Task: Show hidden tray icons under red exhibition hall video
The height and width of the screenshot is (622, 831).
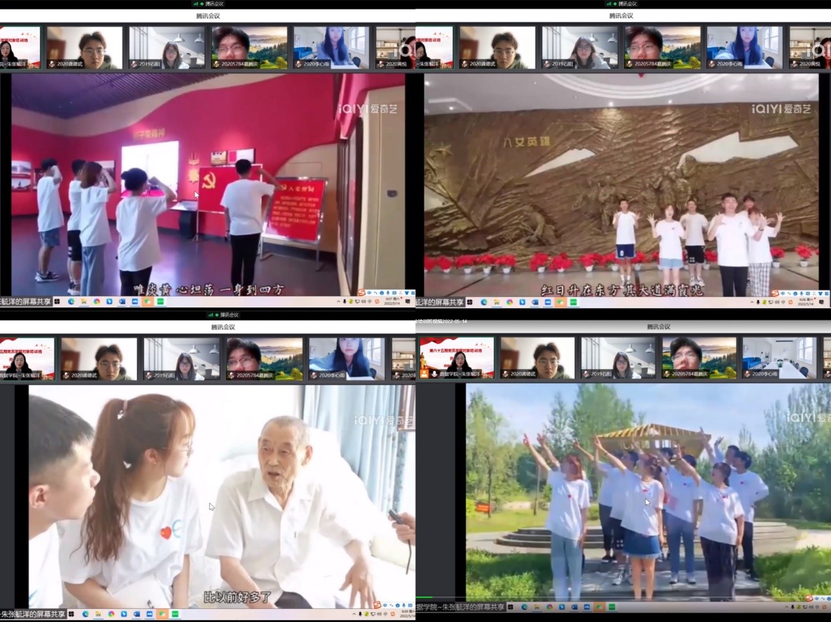Action: click(339, 302)
